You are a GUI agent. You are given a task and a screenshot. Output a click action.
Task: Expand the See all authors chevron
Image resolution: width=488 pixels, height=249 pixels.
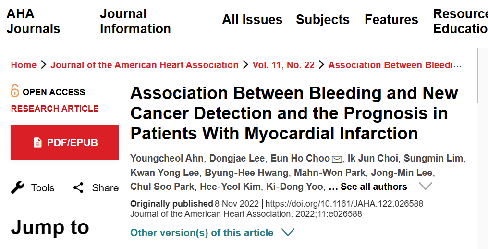point(426,187)
